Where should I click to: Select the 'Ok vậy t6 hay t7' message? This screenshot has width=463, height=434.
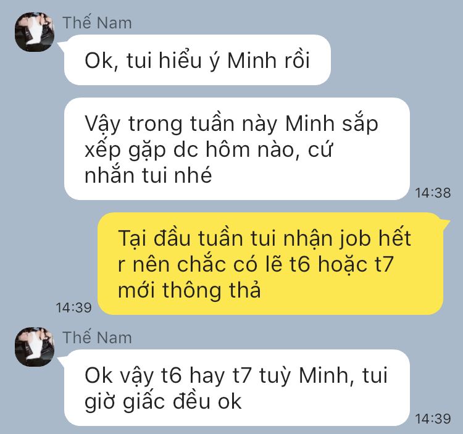pos(237,388)
